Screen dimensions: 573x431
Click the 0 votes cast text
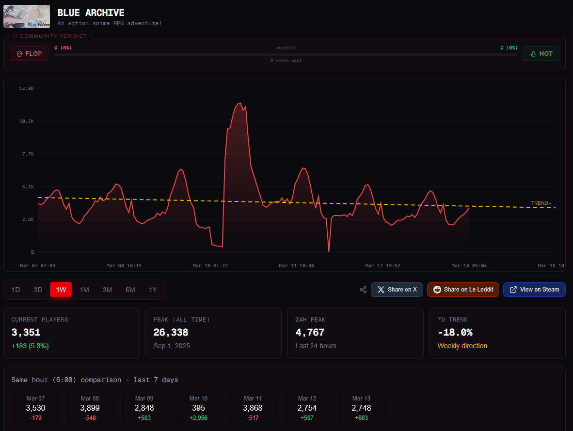click(x=286, y=61)
